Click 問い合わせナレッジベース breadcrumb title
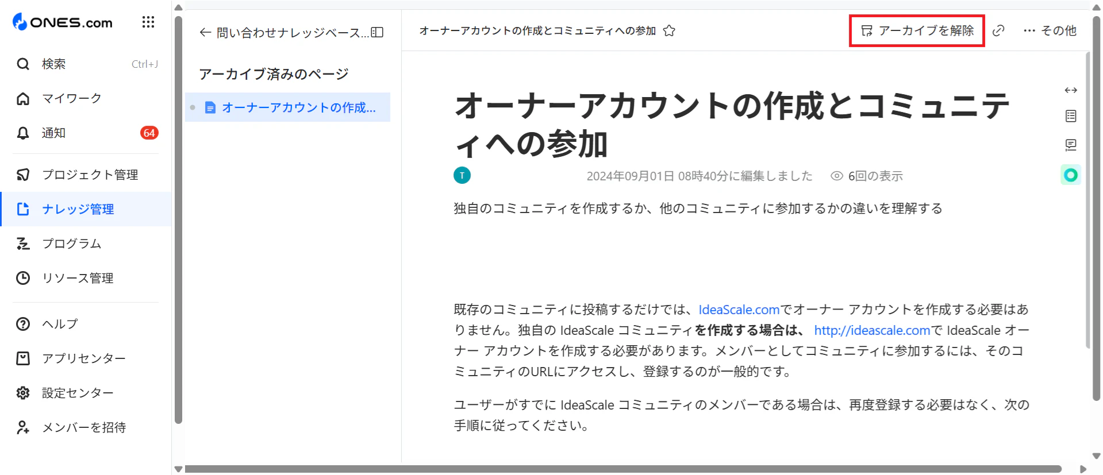1103x475 pixels. point(293,33)
